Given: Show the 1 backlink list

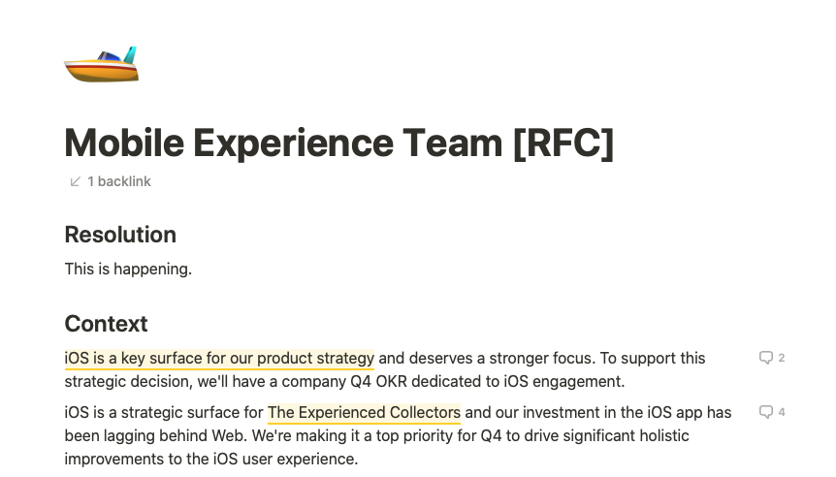Looking at the screenshot, I should (111, 181).
